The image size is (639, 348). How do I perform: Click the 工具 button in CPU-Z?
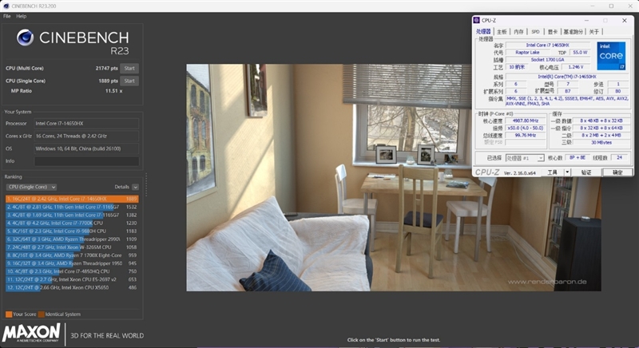pyautogui.click(x=552, y=172)
